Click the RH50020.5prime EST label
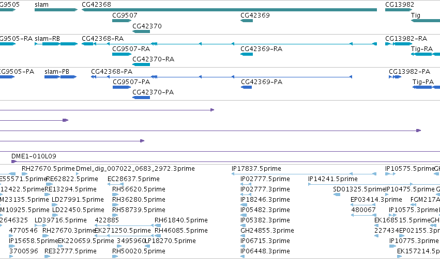Image resolution: width=440 pixels, height=259 pixels. point(139,252)
